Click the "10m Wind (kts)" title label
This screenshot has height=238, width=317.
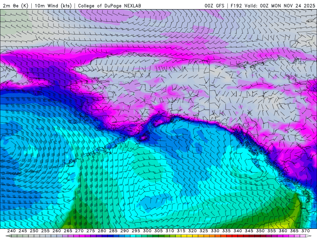pos(53,6)
